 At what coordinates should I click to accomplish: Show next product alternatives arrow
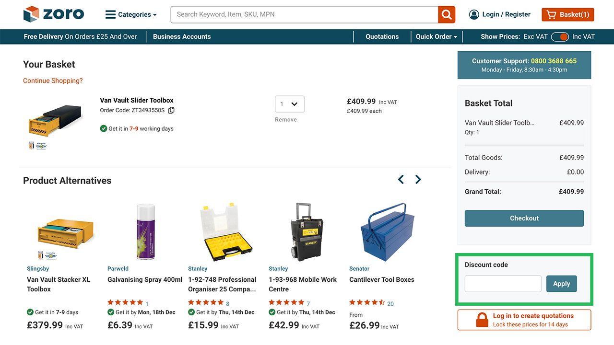[x=418, y=179]
